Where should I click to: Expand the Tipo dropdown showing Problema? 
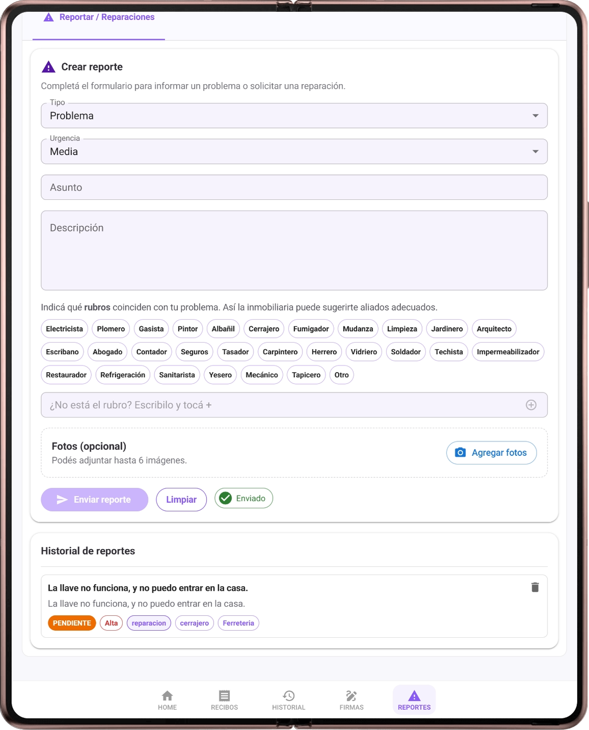[x=294, y=116]
